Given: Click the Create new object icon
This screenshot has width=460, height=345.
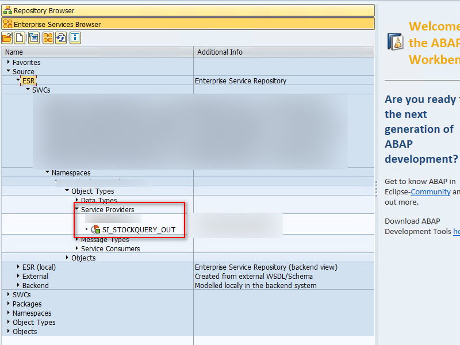Looking at the screenshot, I should coord(19,37).
